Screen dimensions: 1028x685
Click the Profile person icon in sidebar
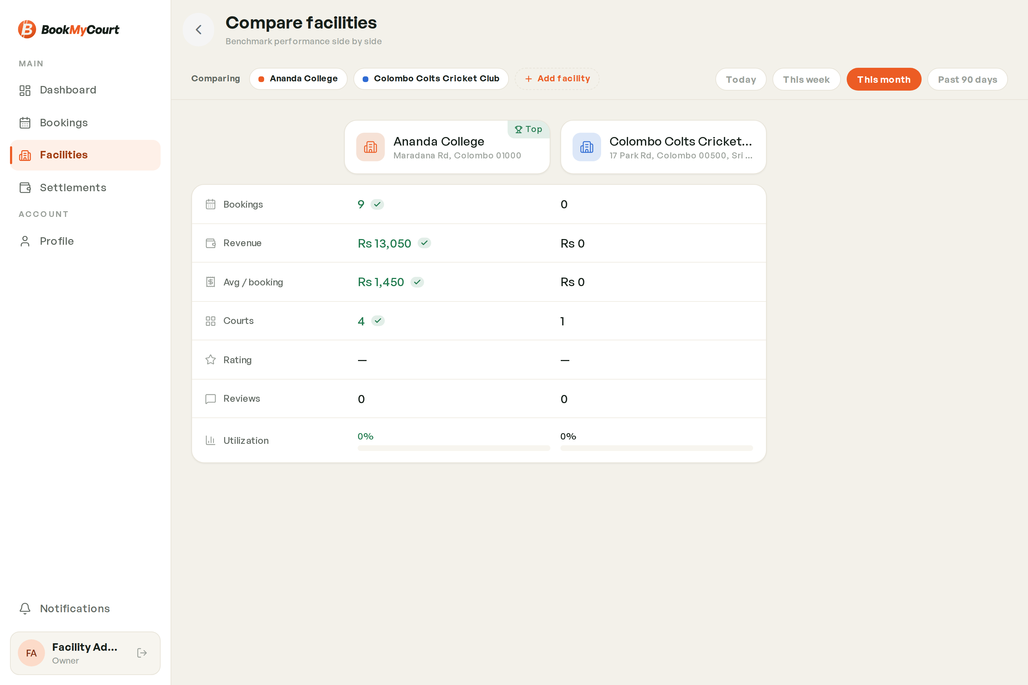25,241
